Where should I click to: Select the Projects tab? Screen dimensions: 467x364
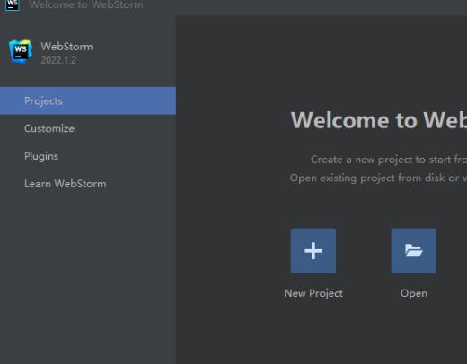pyautogui.click(x=88, y=101)
